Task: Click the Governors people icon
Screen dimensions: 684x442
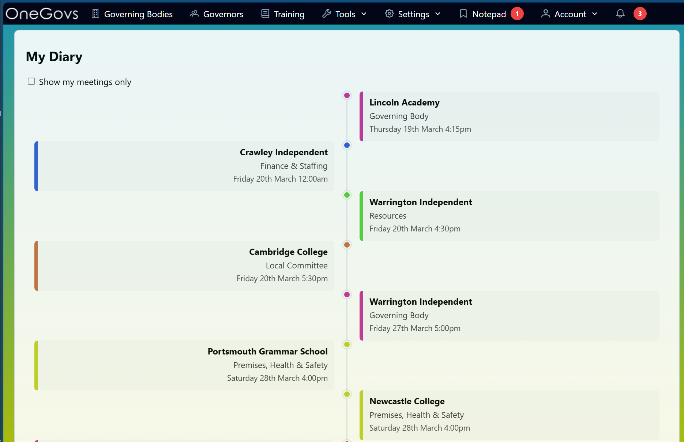Action: point(195,14)
